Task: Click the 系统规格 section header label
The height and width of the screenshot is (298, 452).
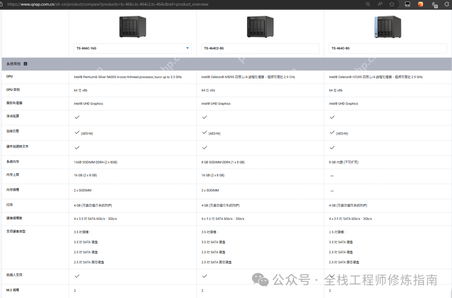Action: pyautogui.click(x=13, y=64)
